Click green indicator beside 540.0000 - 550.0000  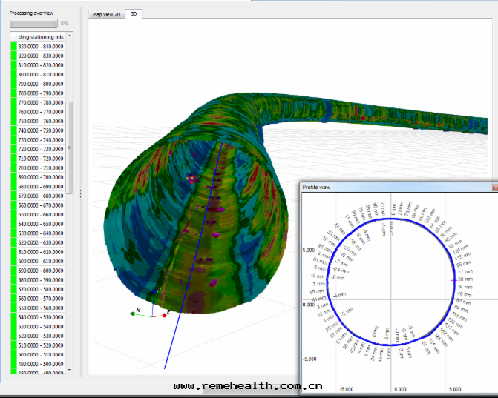pyautogui.click(x=13, y=317)
